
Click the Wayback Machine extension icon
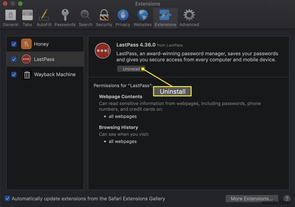coord(26,74)
